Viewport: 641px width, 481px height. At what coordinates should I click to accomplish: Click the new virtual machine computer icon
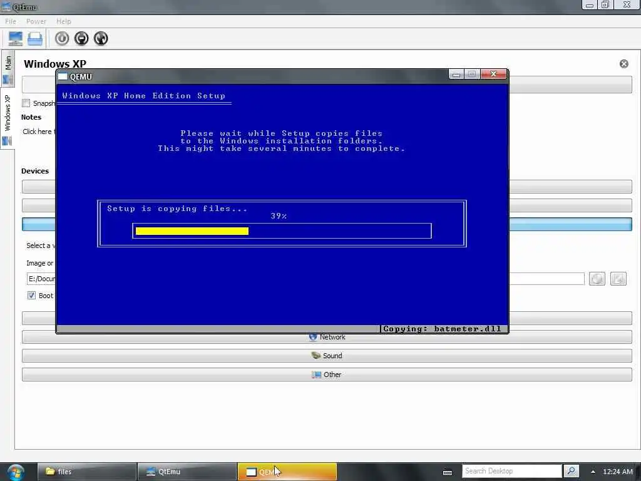[x=16, y=38]
